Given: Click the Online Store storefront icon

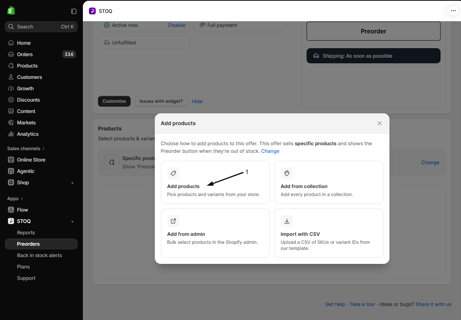Looking at the screenshot, I should (x=11, y=160).
